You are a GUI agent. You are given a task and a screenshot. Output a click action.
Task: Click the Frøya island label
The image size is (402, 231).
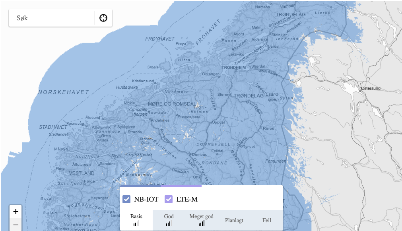(181, 44)
